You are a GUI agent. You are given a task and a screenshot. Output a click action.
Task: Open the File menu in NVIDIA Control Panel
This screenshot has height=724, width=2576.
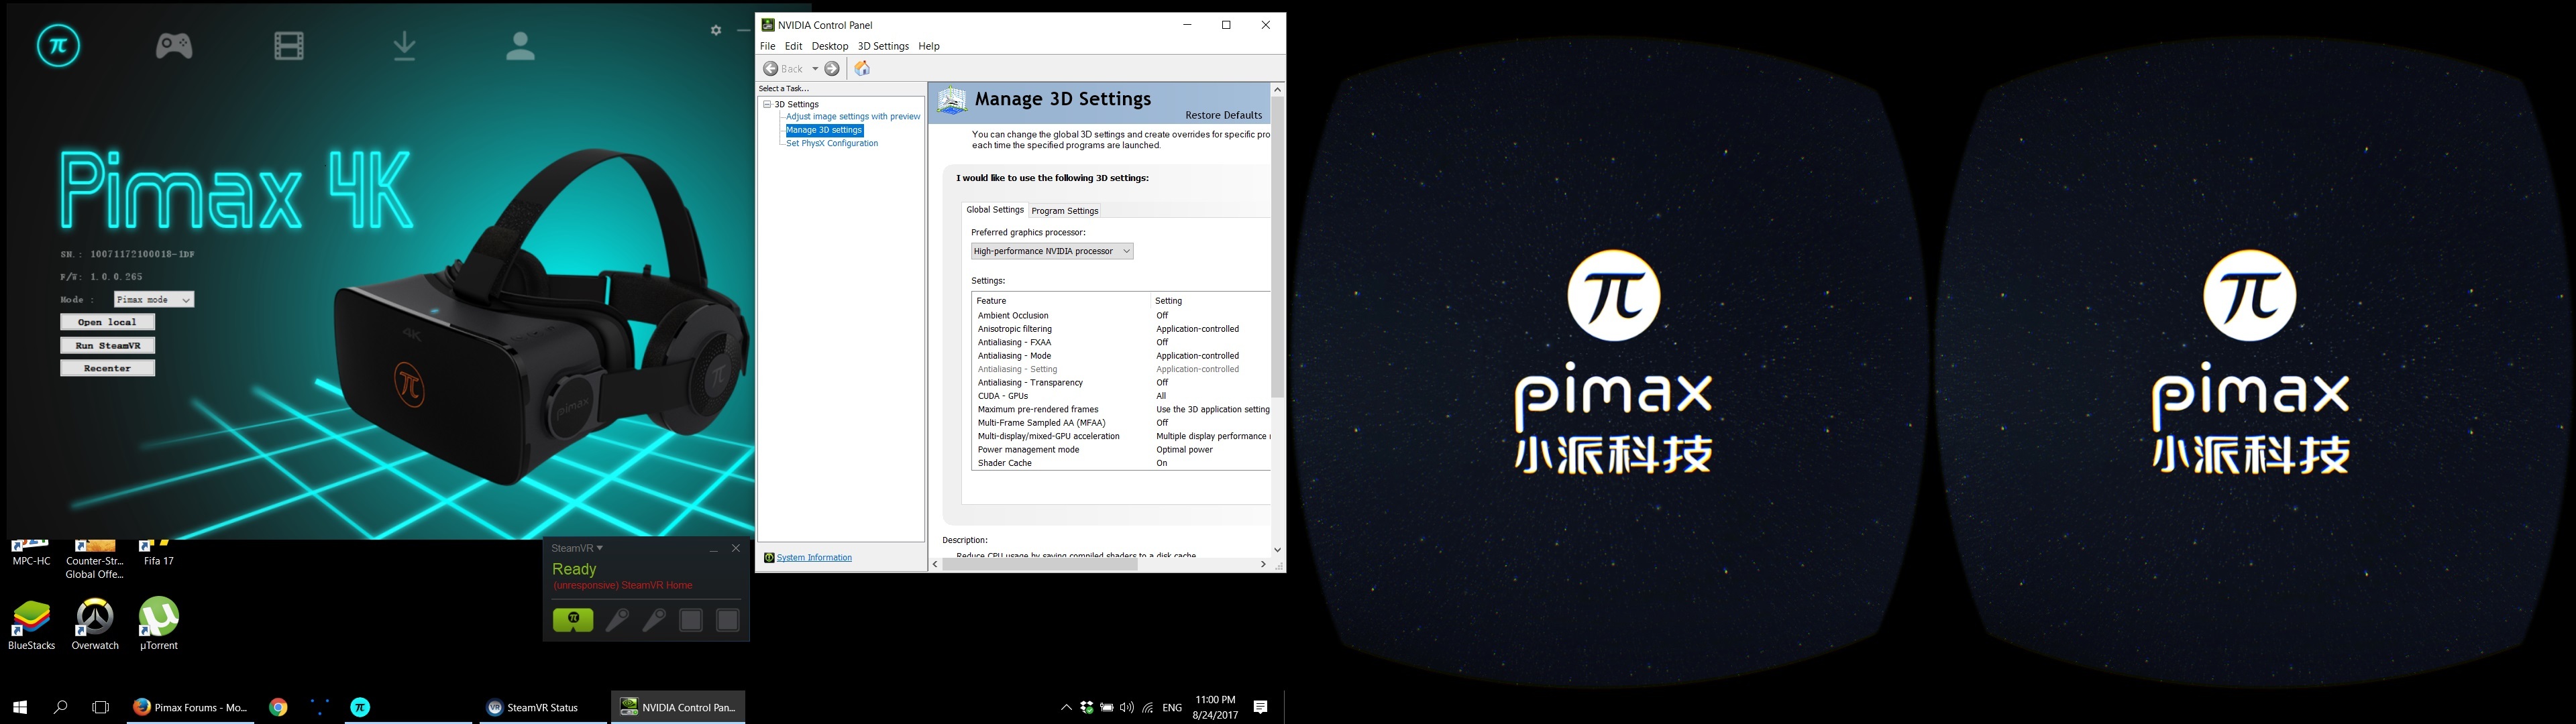[x=767, y=46]
